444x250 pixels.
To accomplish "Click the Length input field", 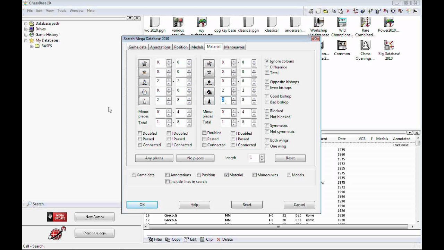I will (x=254, y=158).
